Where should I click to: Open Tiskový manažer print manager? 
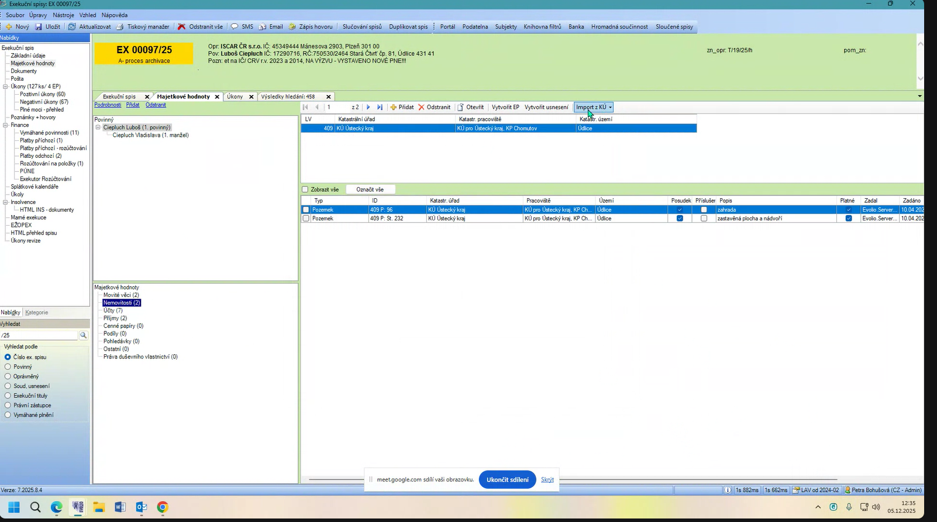point(120,27)
